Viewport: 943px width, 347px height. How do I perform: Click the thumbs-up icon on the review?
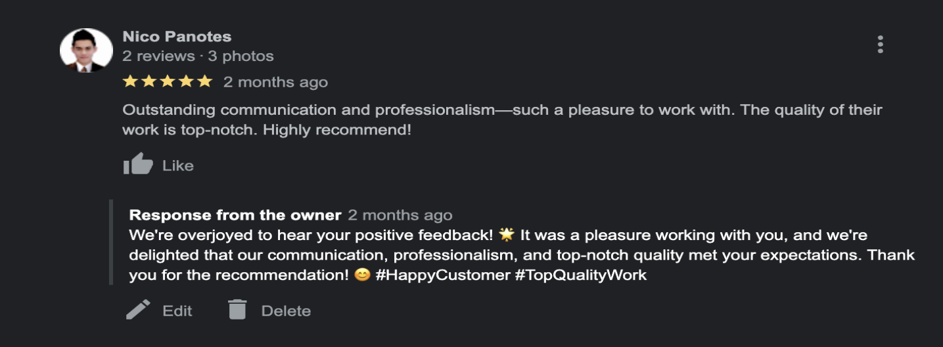(138, 165)
